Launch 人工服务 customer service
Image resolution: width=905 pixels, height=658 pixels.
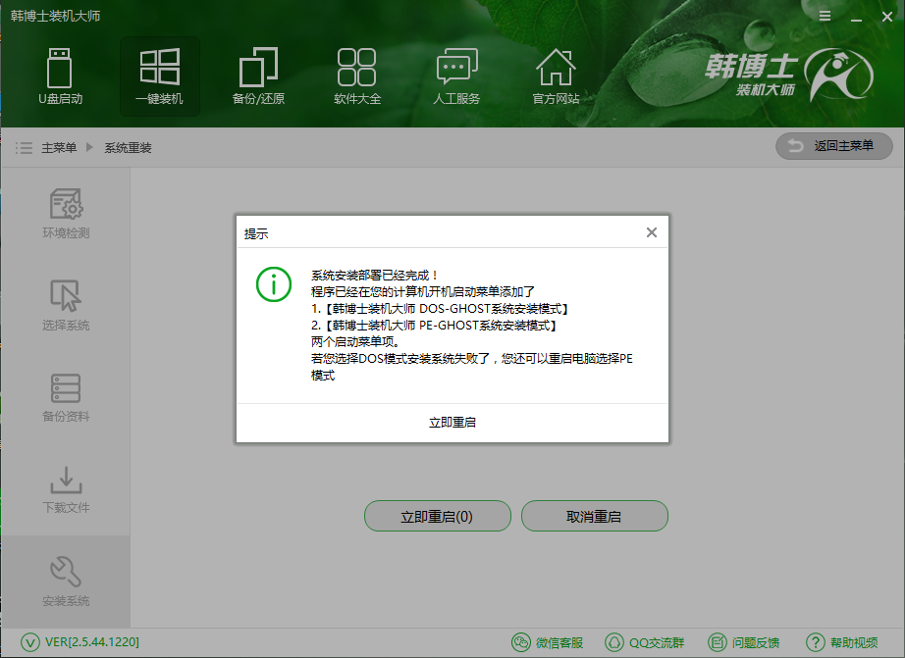tap(456, 76)
